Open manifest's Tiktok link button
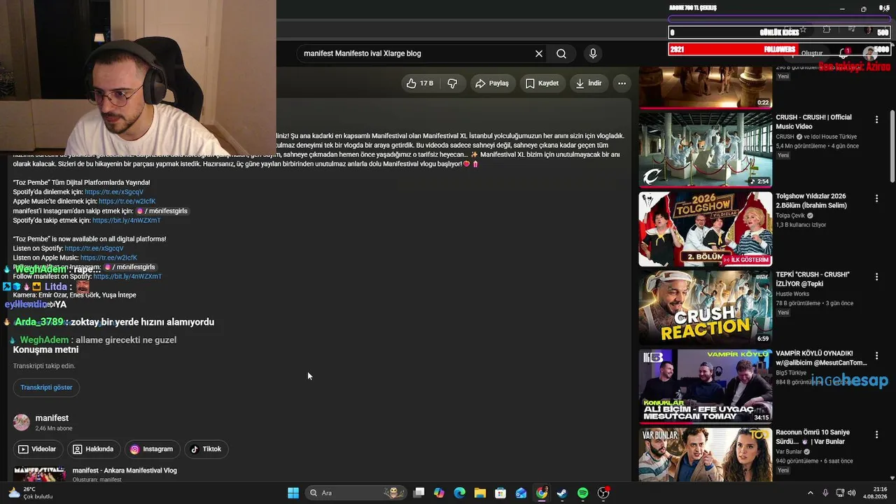This screenshot has width=896, height=504. [x=206, y=449]
